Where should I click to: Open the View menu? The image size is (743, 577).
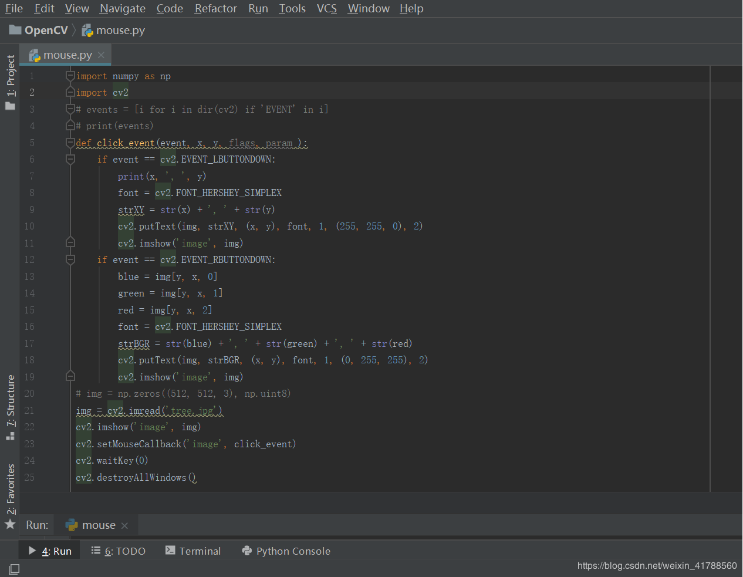pyautogui.click(x=77, y=8)
